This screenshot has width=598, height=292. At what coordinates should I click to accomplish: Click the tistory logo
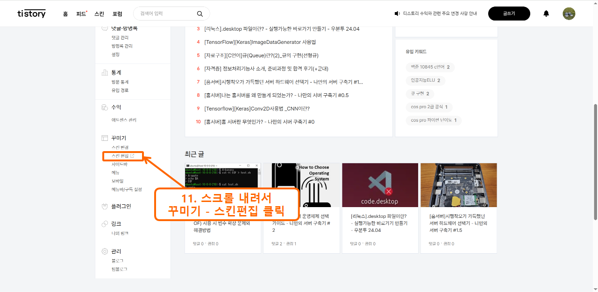[x=31, y=14]
